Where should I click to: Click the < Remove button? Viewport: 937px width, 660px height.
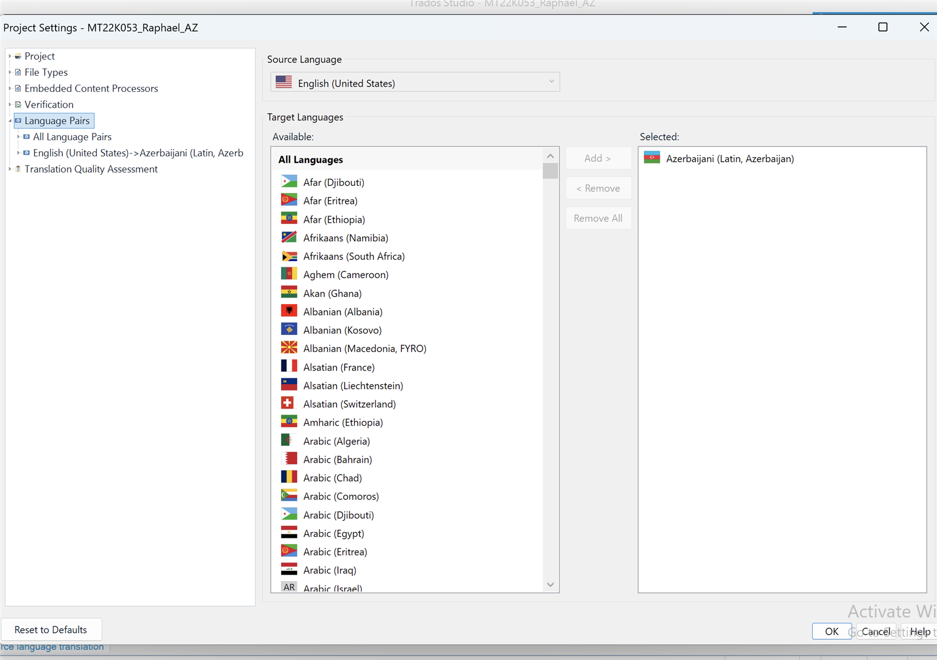point(598,188)
